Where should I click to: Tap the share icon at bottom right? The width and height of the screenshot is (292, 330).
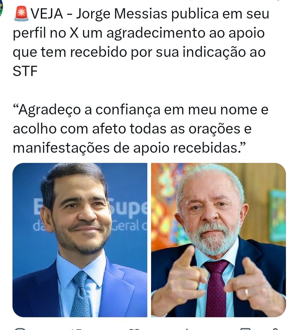click(276, 329)
